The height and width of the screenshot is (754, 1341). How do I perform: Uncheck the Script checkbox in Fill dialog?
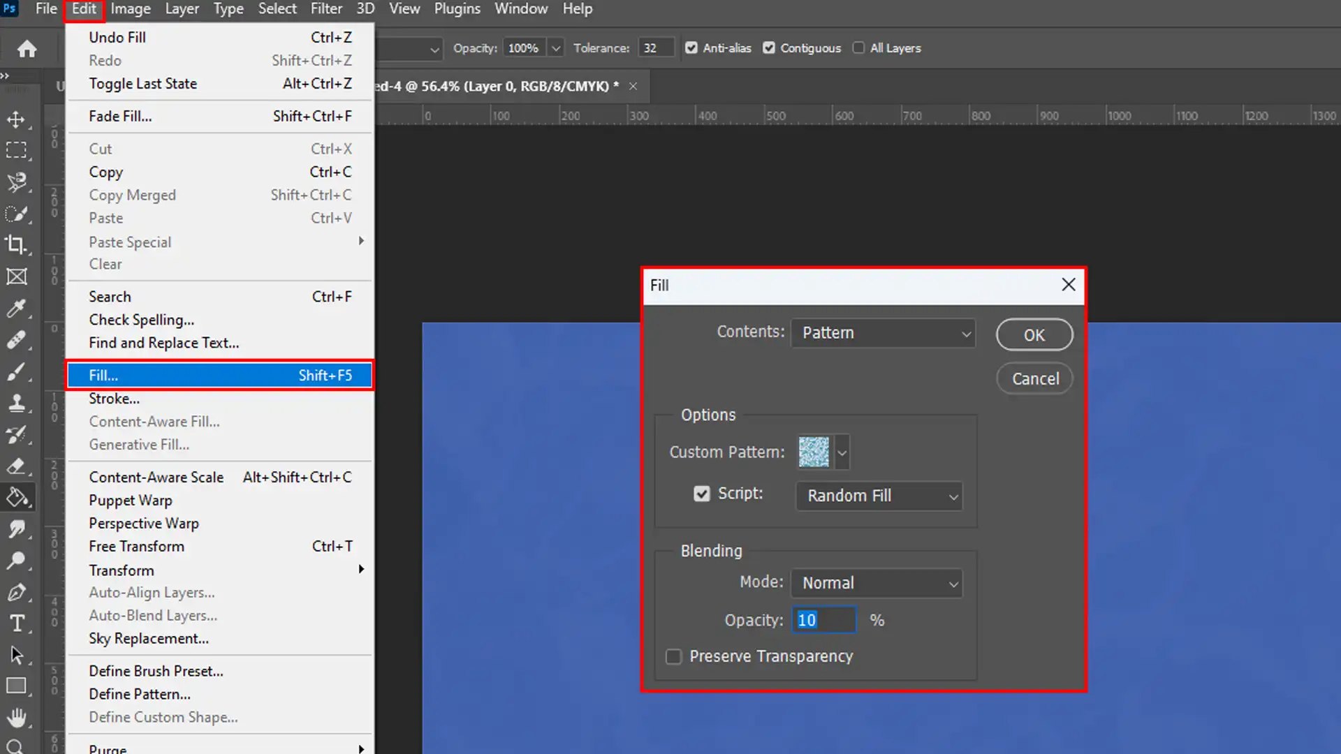coord(701,494)
